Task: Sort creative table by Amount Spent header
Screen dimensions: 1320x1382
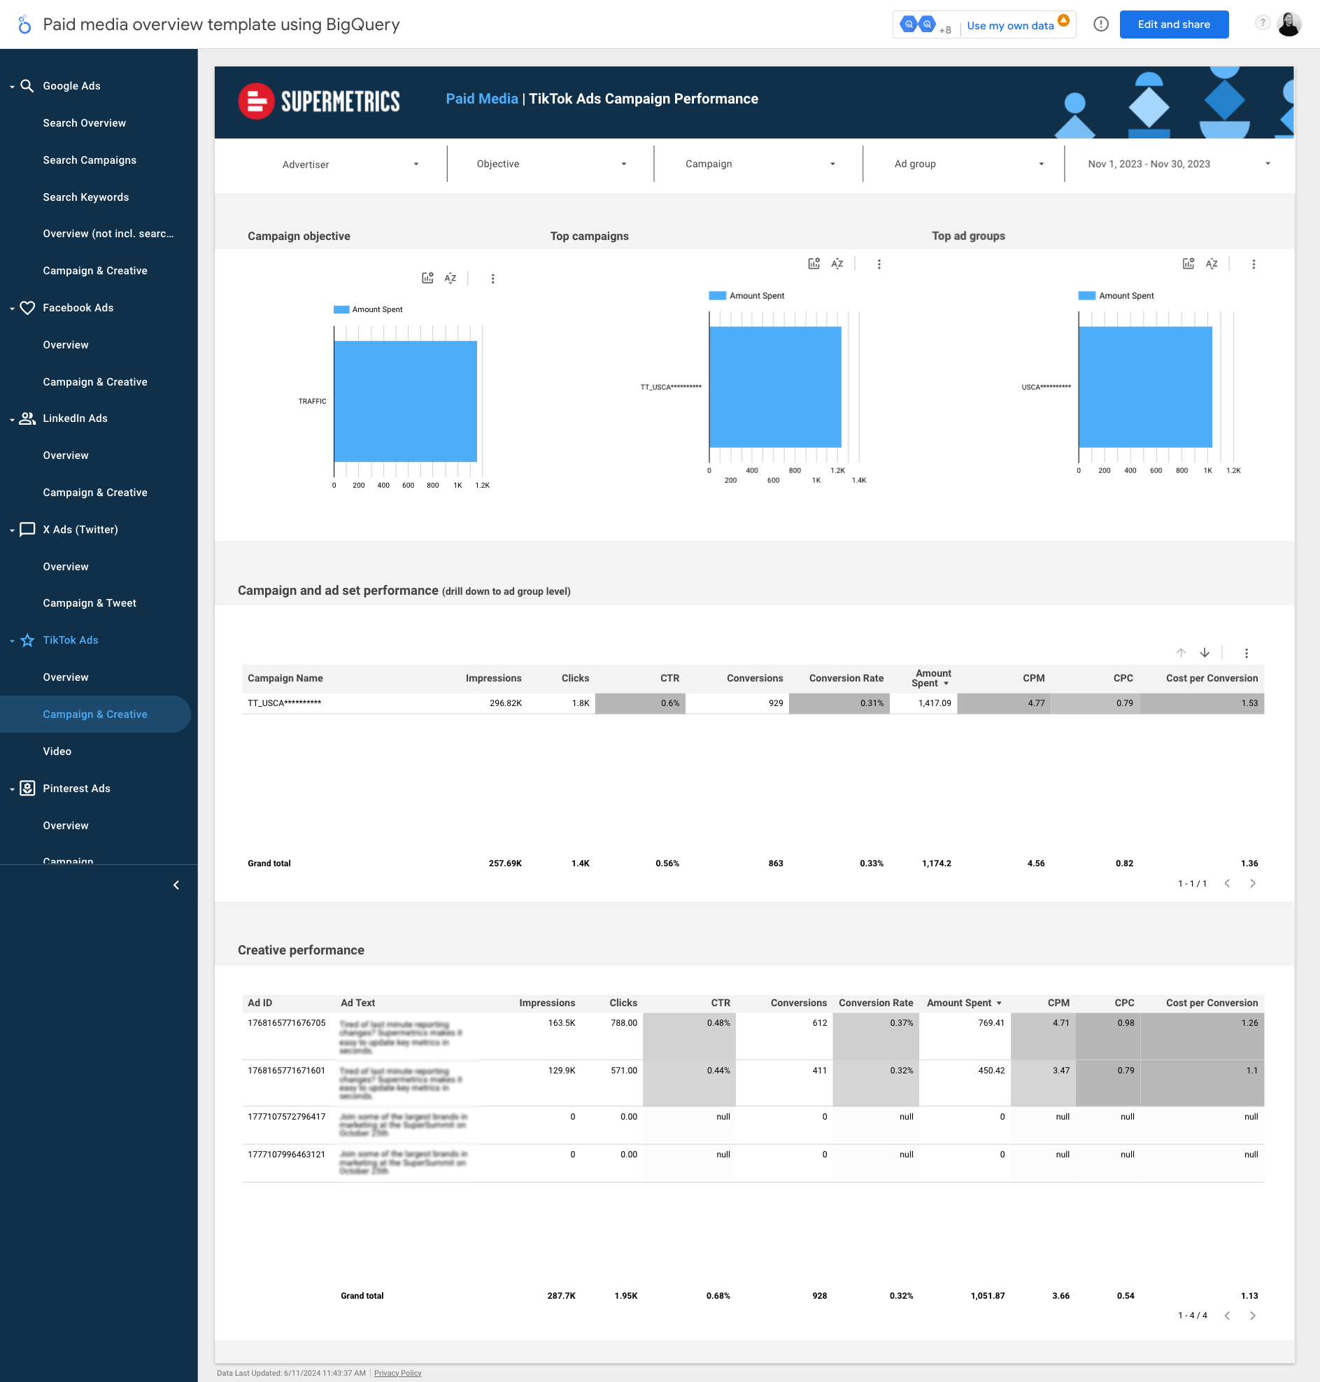Action: pos(958,1003)
